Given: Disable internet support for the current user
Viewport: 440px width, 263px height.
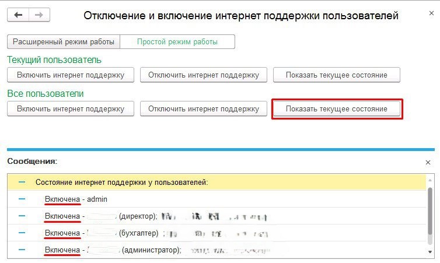Looking at the screenshot, I should point(203,75).
